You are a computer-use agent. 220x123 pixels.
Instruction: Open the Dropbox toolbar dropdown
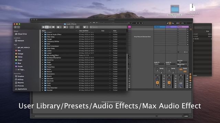[86, 27]
